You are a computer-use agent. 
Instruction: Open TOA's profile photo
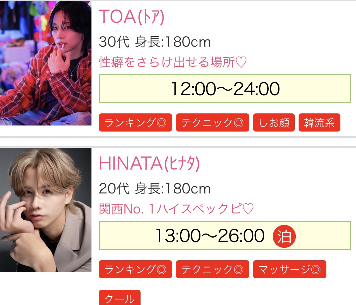pos(46,63)
